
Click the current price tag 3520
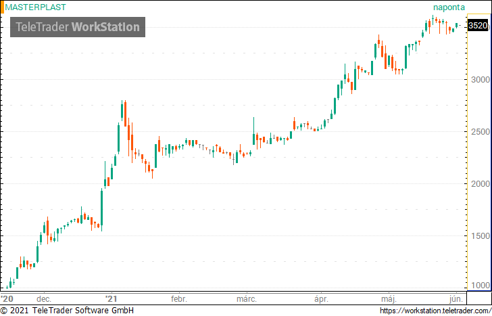tap(478, 26)
